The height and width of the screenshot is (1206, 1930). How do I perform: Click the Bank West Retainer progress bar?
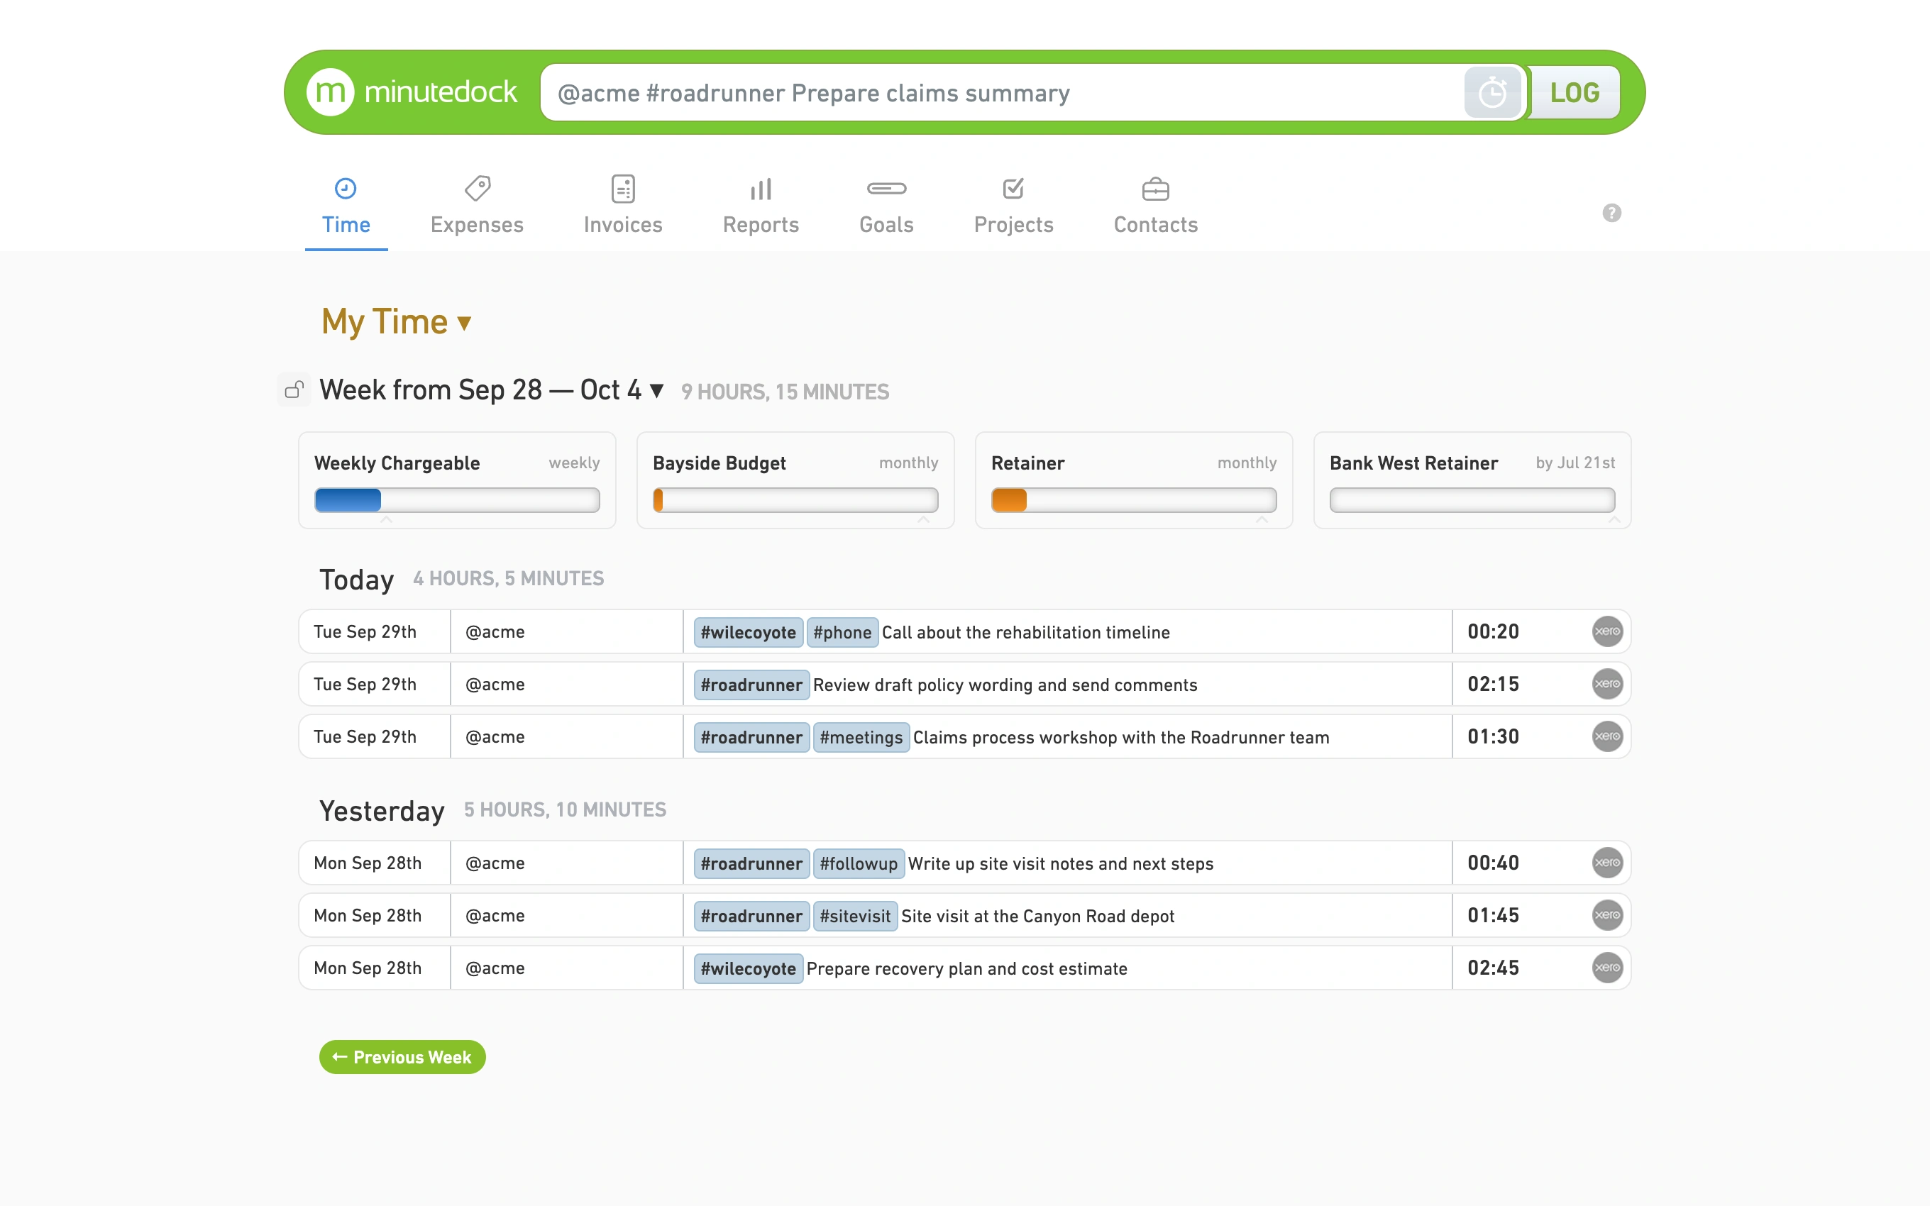pyautogui.click(x=1472, y=500)
